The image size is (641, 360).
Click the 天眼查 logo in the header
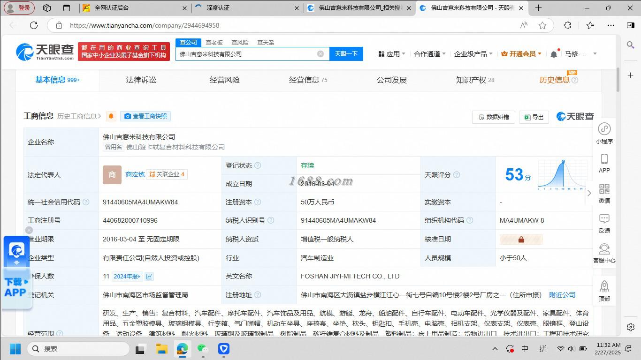[x=45, y=52]
